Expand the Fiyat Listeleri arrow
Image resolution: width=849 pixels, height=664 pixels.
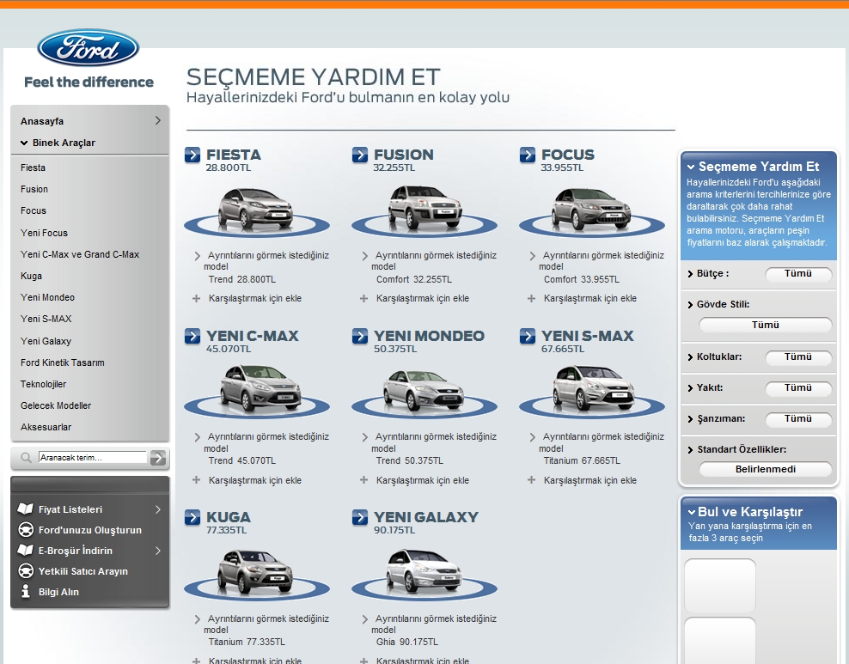pos(157,509)
